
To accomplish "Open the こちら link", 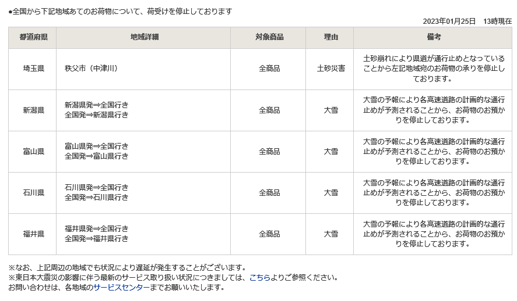I will tap(259, 278).
